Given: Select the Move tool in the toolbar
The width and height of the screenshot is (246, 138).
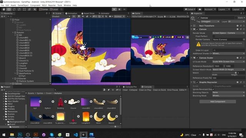Looking at the screenshot, I should [9, 9].
